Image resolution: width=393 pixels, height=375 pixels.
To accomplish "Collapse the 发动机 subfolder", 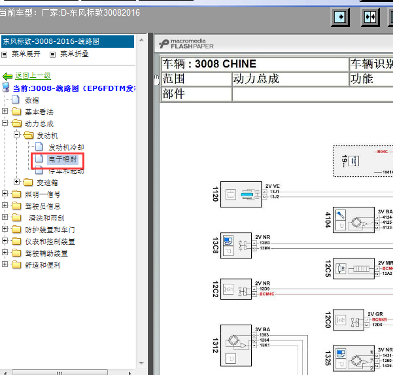I will [x=16, y=134].
